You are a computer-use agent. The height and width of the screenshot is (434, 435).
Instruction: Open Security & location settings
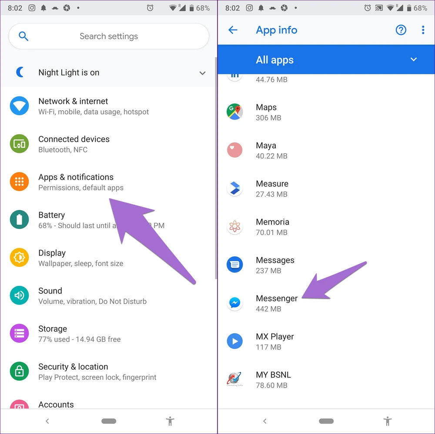pyautogui.click(x=109, y=371)
